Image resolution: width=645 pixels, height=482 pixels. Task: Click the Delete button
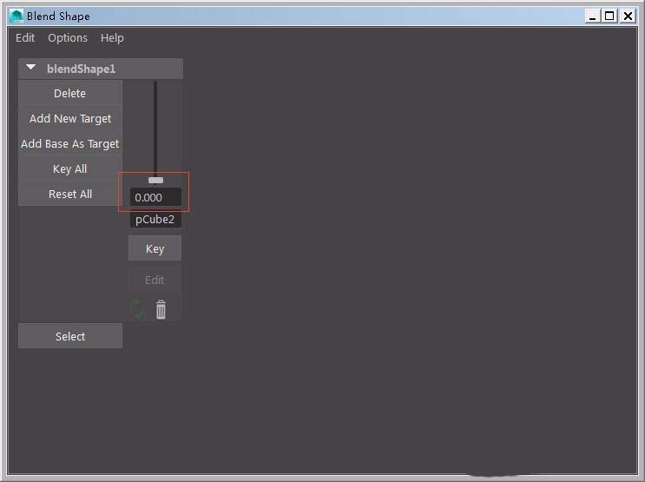(x=70, y=93)
